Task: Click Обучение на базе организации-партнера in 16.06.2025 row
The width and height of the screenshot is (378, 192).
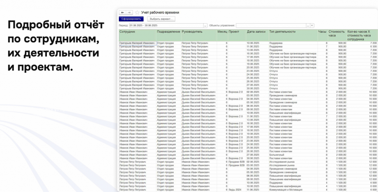Action: tap(293, 53)
